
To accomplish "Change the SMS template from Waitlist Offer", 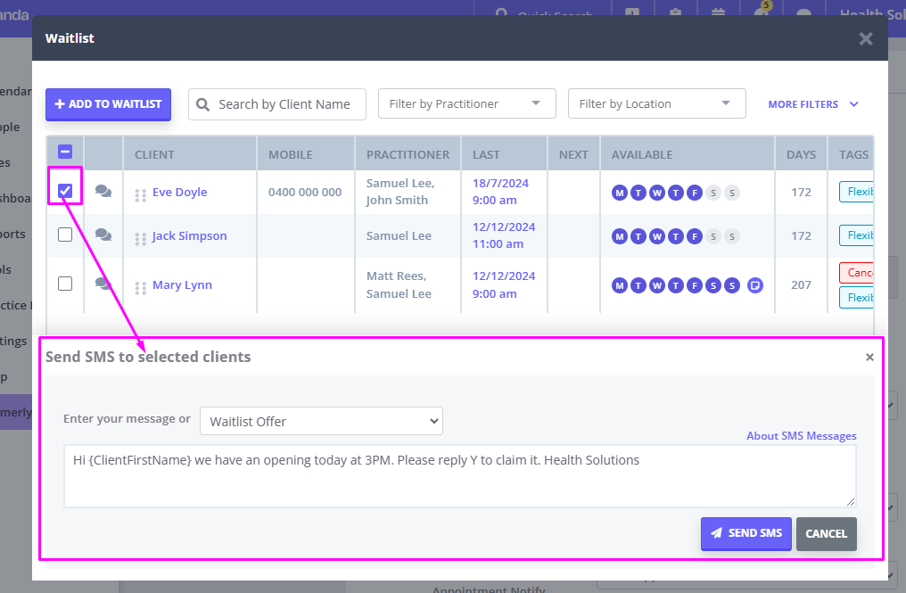I will click(x=321, y=421).
